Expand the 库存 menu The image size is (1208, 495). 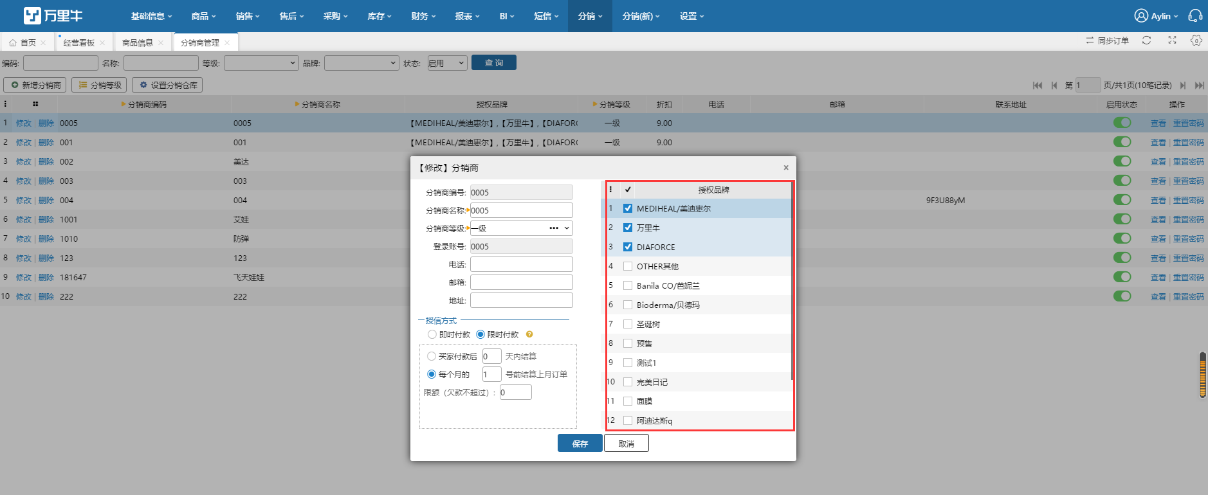pos(380,16)
